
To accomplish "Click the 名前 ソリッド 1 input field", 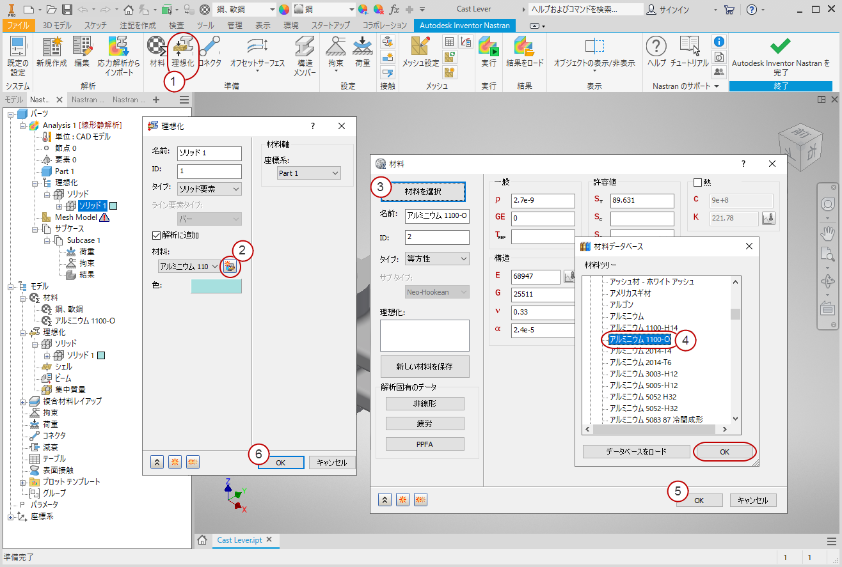I will [209, 153].
